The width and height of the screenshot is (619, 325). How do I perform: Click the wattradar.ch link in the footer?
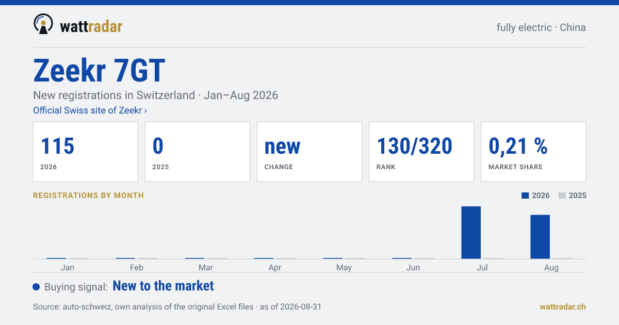tap(563, 306)
